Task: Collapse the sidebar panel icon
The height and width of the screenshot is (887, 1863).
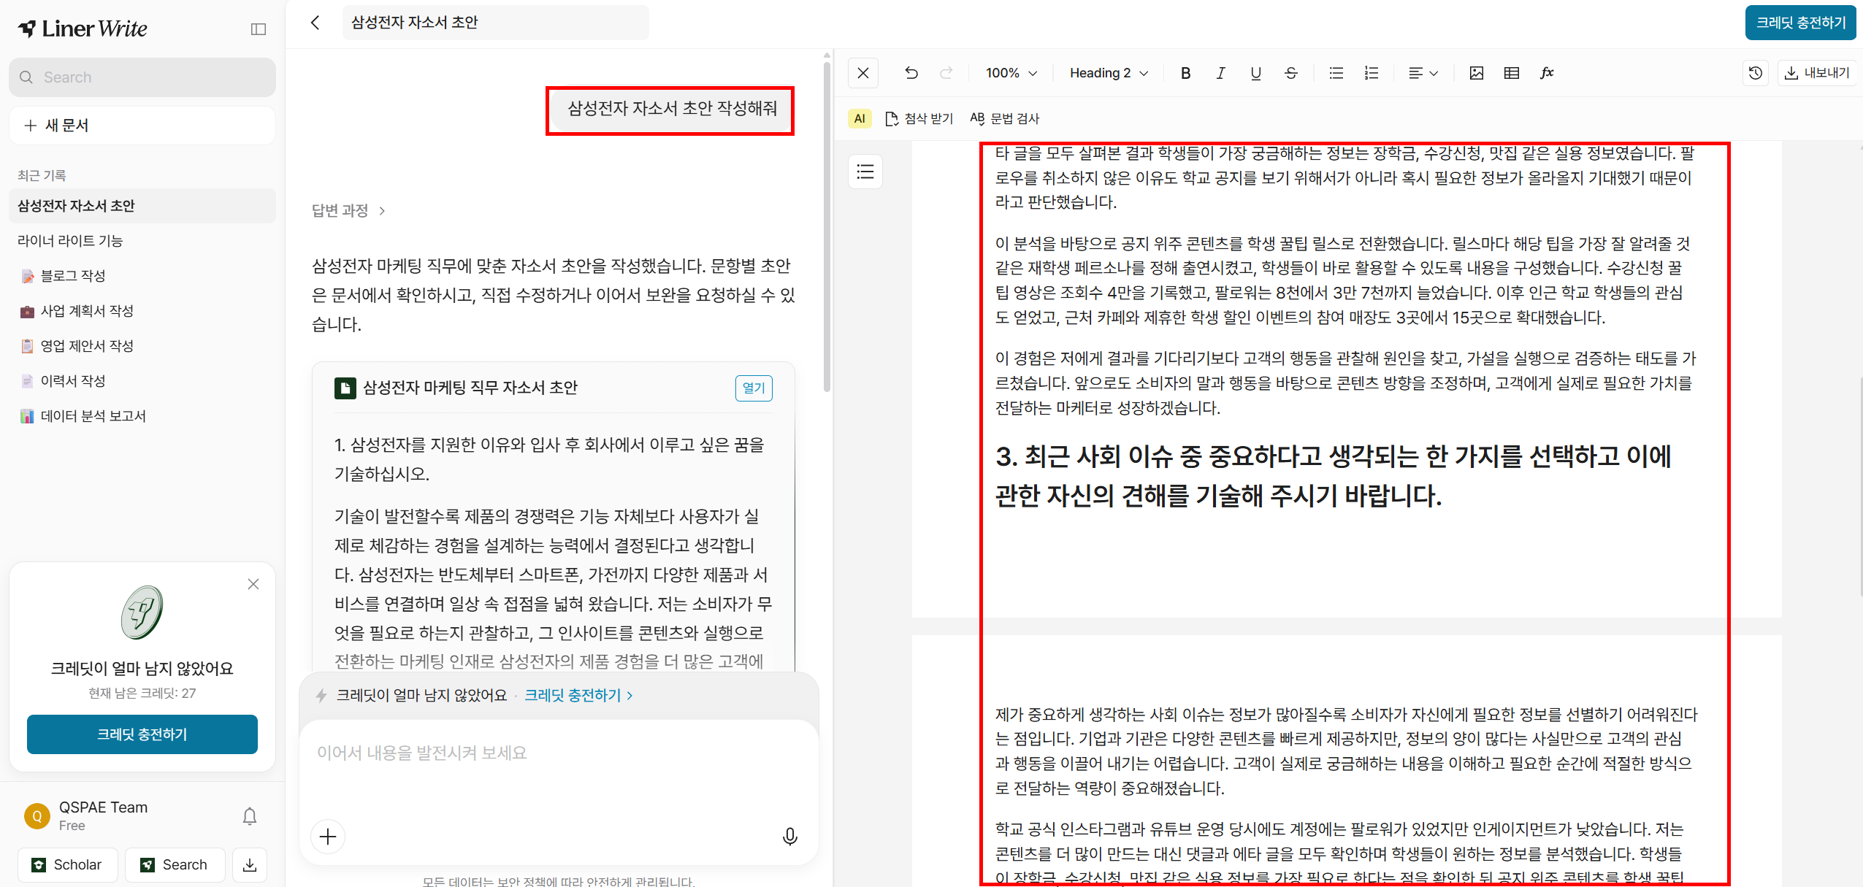Action: [259, 29]
